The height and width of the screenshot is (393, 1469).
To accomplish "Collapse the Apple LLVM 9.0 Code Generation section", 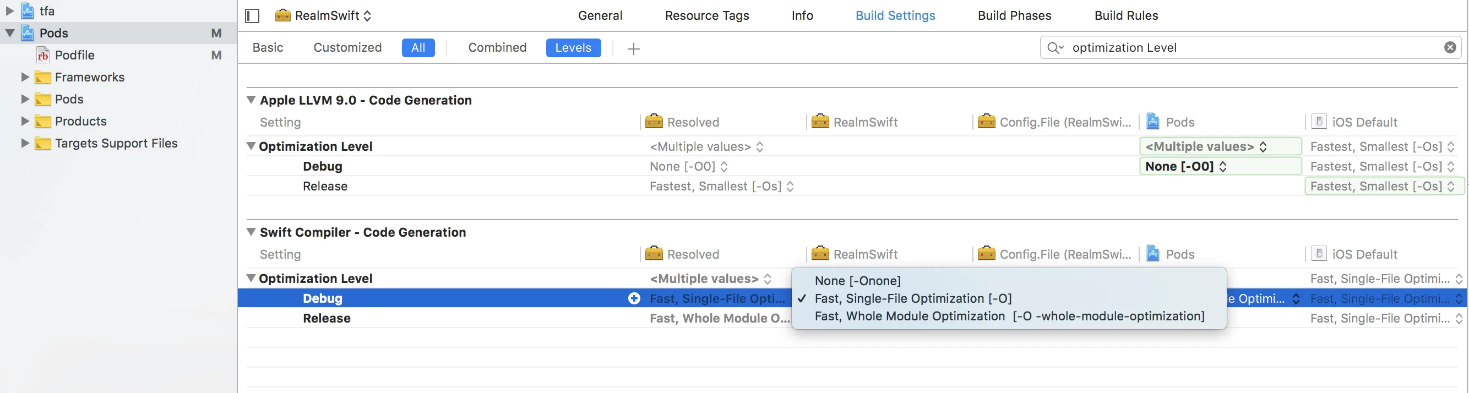I will click(251, 100).
